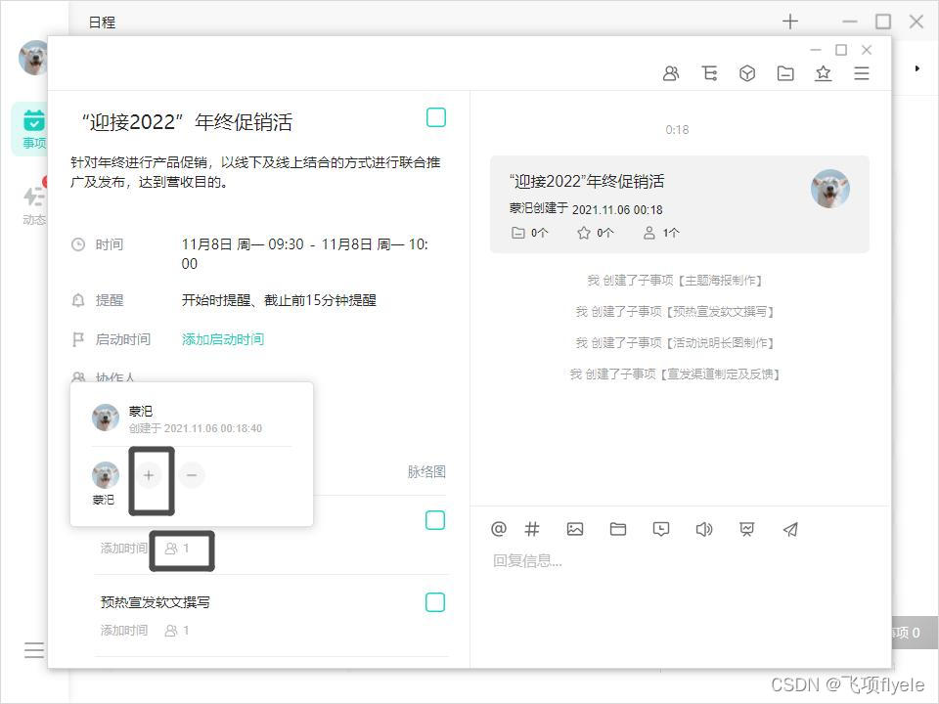Check the first sub-item completion checkbox
The width and height of the screenshot is (939, 704).
[434, 520]
